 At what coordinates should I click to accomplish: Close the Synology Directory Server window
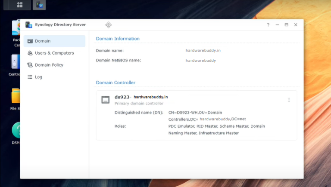pyautogui.click(x=296, y=25)
